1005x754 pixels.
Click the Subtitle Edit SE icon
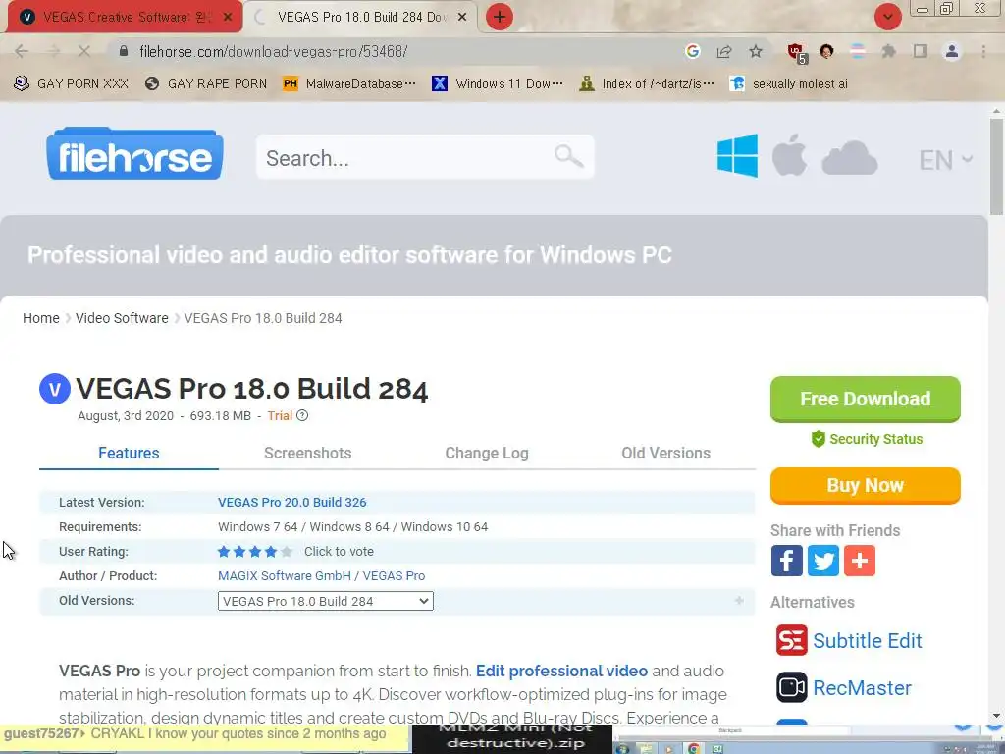[792, 640]
